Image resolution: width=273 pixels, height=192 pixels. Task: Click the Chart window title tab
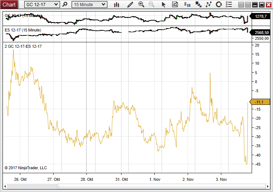click(9, 5)
